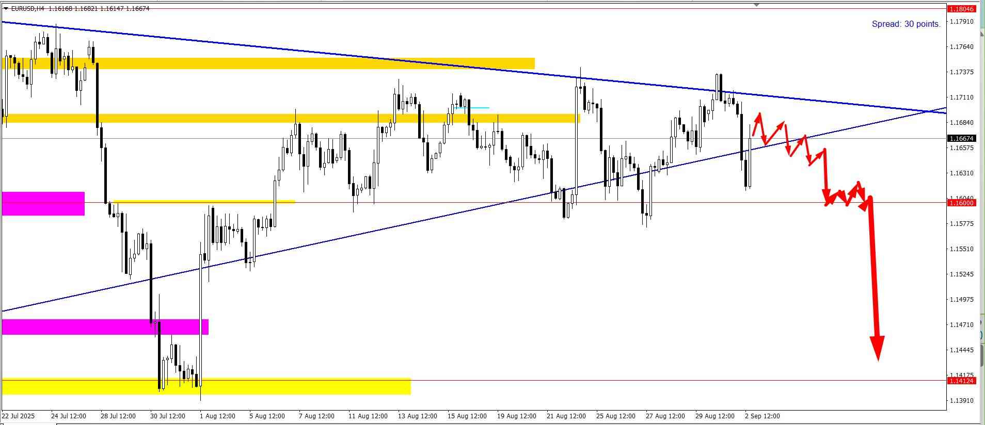Click the 'Spread: 30 points.' text

(906, 24)
